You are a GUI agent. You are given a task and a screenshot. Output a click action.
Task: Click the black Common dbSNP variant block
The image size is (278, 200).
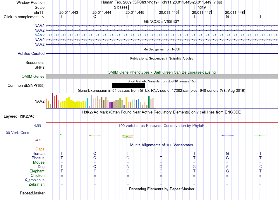click(128, 85)
